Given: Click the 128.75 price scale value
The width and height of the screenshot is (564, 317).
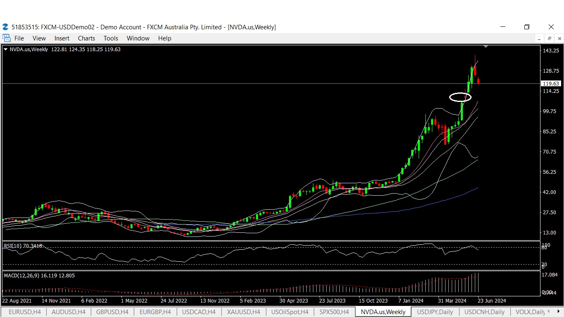Looking at the screenshot, I should pos(551,71).
